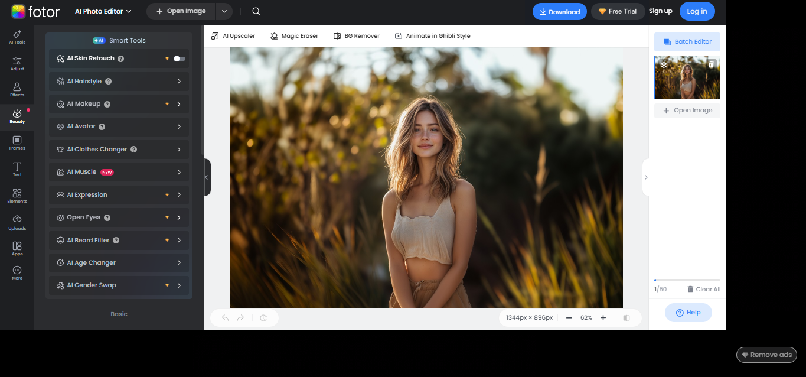Open the Uploads panel
The height and width of the screenshot is (377, 806).
coord(17,222)
